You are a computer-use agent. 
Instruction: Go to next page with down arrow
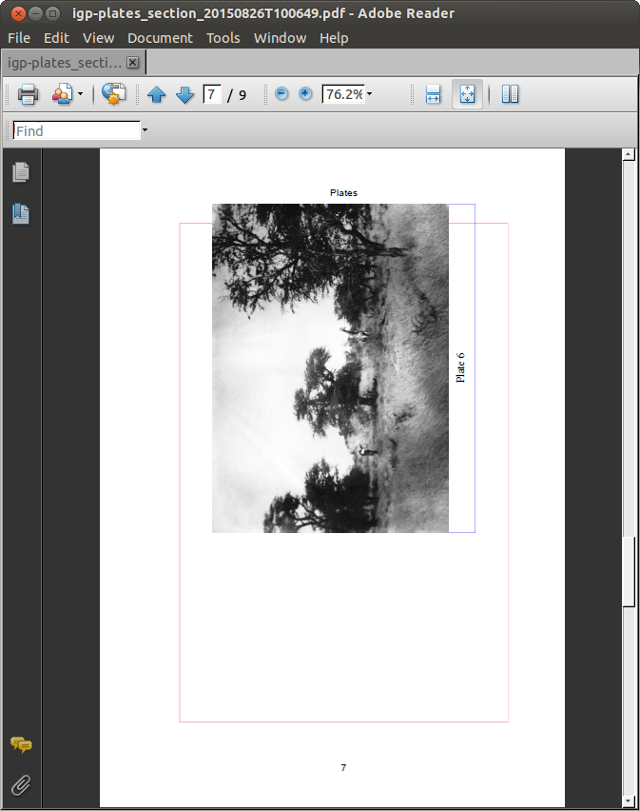184,94
